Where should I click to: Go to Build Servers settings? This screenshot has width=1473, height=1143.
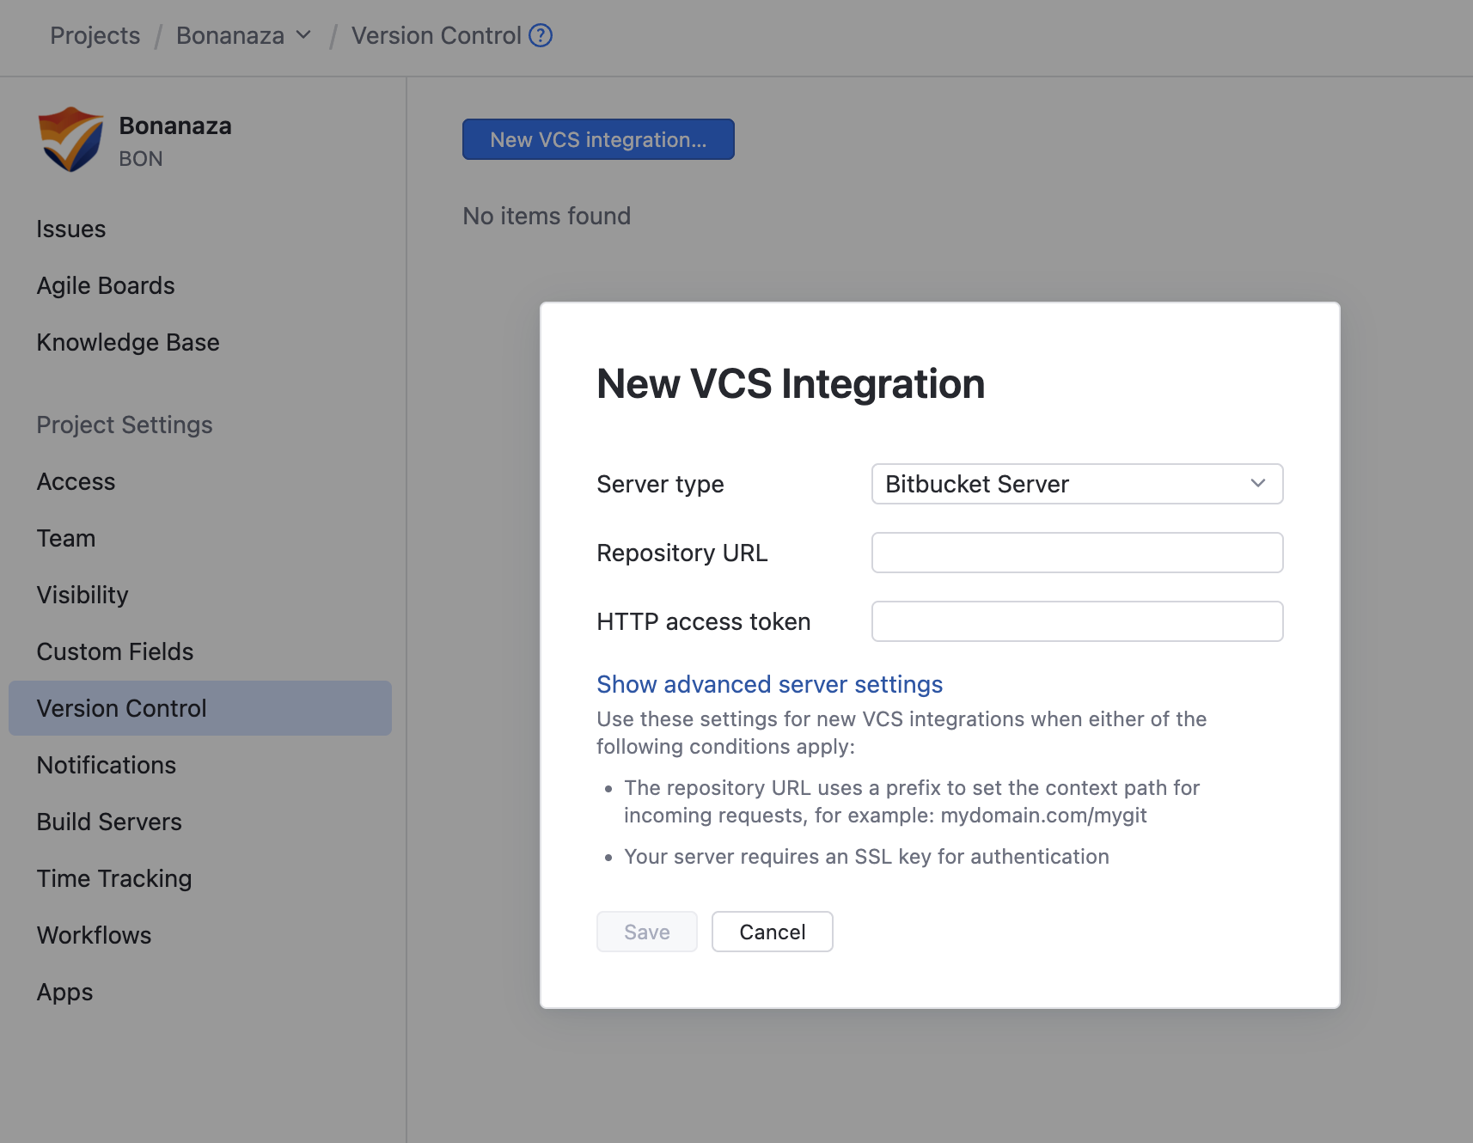coord(108,822)
